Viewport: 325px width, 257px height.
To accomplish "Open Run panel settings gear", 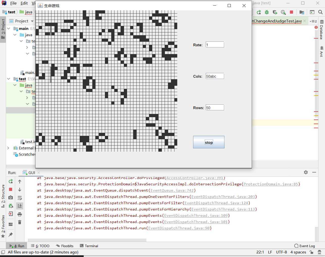I will coord(306,172).
